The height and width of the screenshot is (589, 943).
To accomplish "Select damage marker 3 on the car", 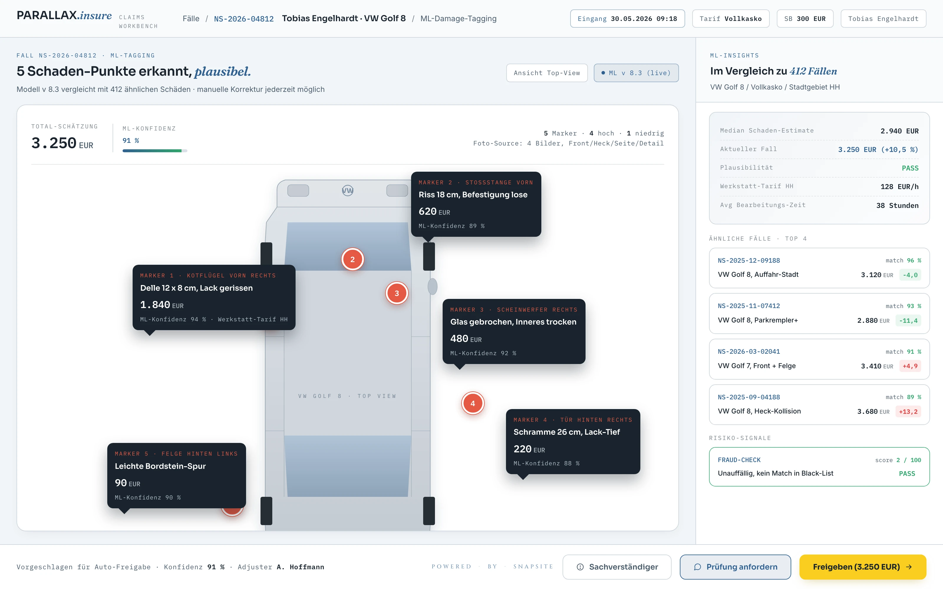I will [397, 293].
